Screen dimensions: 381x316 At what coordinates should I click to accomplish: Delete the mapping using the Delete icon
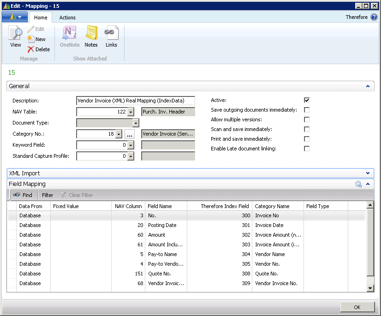(39, 49)
